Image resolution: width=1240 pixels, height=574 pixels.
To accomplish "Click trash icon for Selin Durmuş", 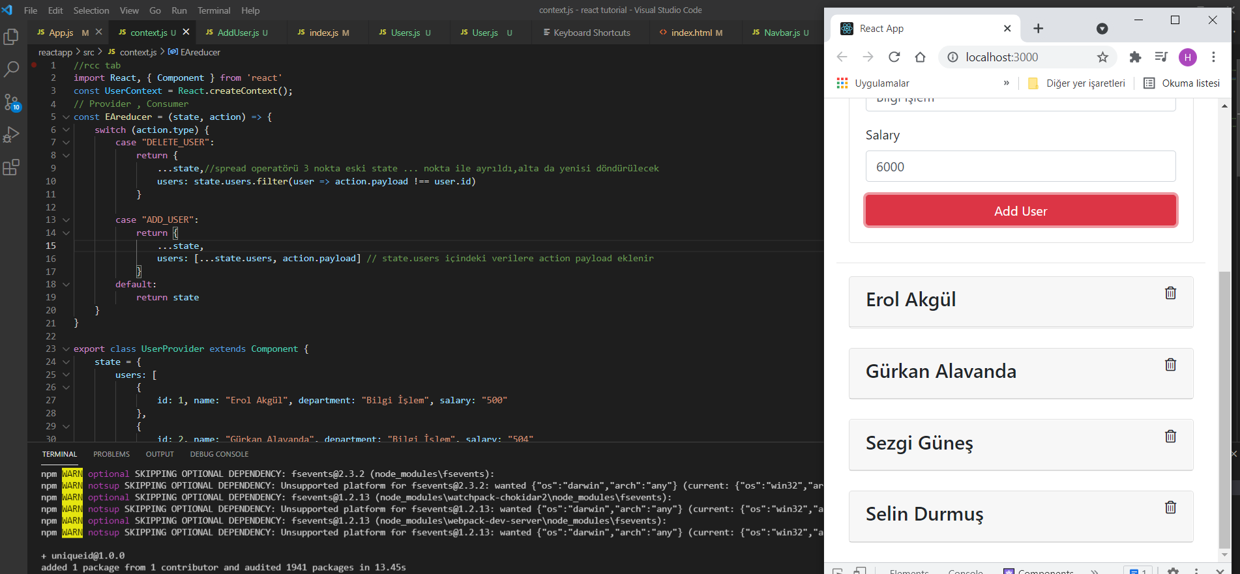I will pyautogui.click(x=1170, y=508).
